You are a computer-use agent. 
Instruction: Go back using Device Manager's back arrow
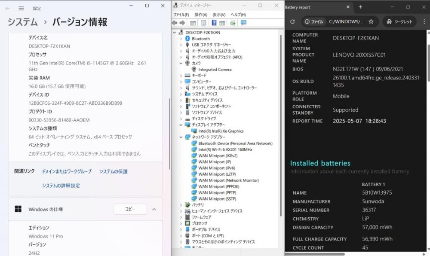(x=175, y=23)
